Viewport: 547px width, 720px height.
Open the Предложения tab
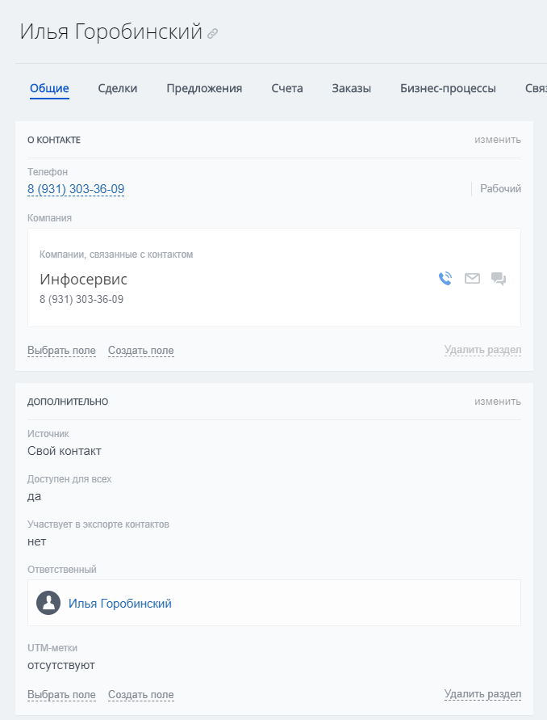point(204,89)
